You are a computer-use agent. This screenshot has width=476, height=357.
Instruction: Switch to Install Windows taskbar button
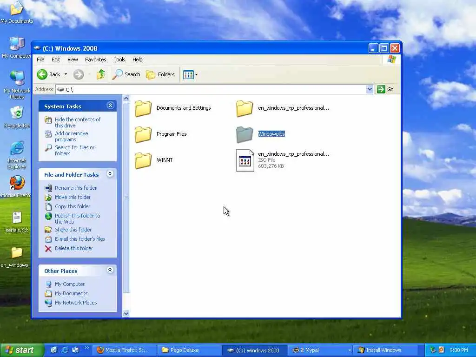(x=384, y=350)
